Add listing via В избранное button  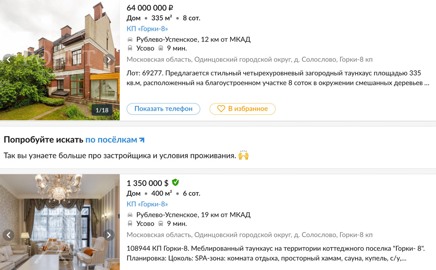point(243,109)
